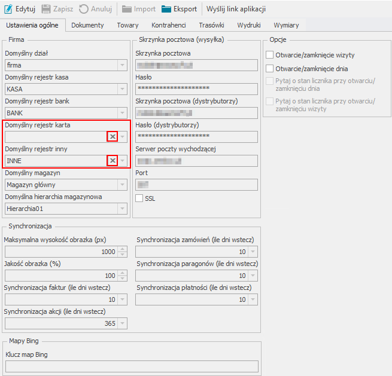Click the Zapisz floppy disk icon
The image size is (392, 376).
[x=46, y=9]
